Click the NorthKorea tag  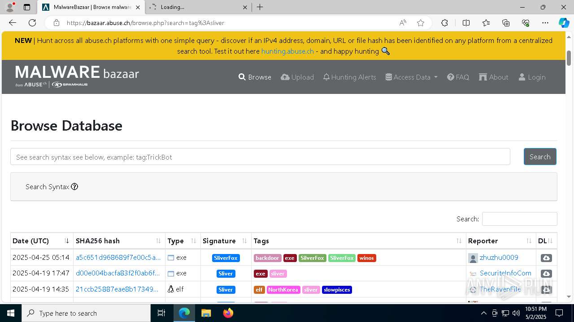(283, 290)
